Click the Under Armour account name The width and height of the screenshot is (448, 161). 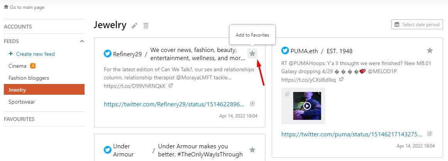tap(123, 150)
